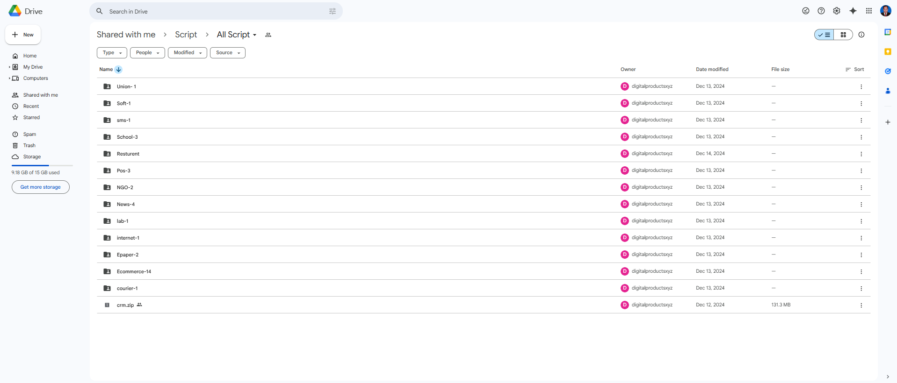This screenshot has height=383, width=897.
Task: Open Google Tasks in side panel
Action: point(887,71)
